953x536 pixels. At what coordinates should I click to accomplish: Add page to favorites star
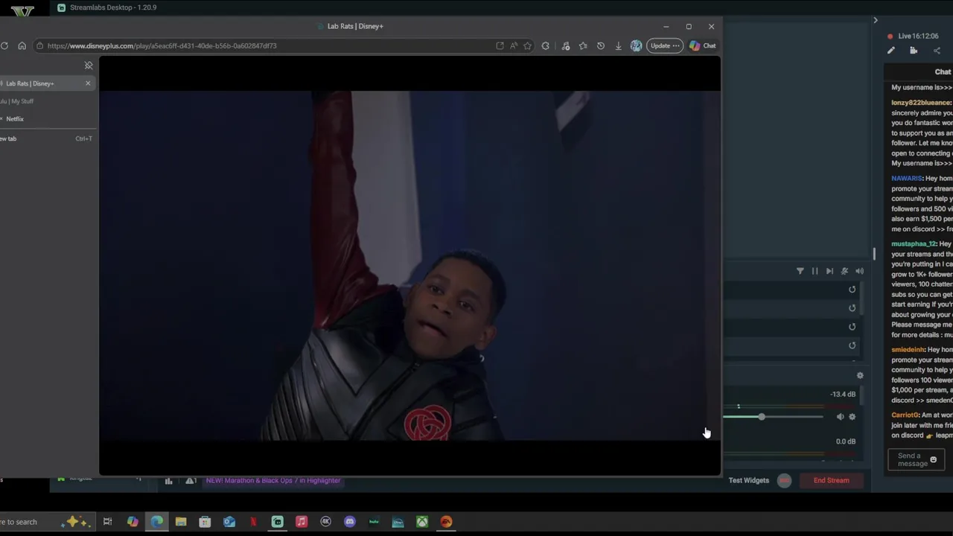pyautogui.click(x=528, y=45)
